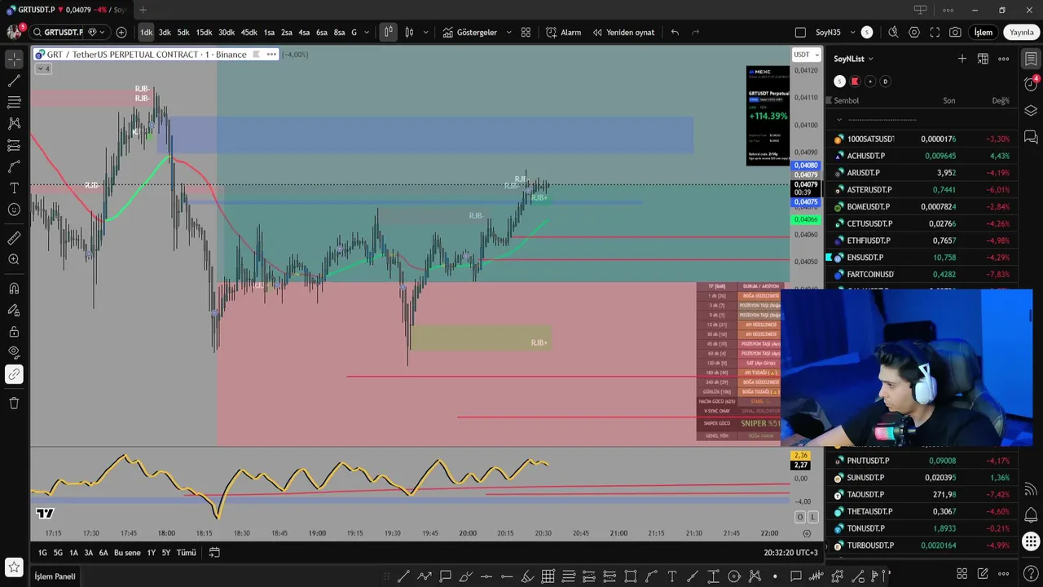
Task: Select the crosshair cursor tool
Action: pyautogui.click(x=14, y=60)
